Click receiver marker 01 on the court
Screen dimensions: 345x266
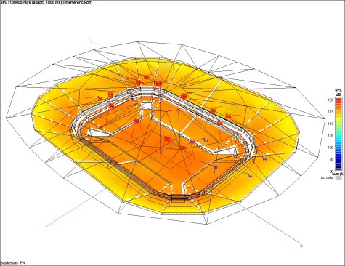206,140
